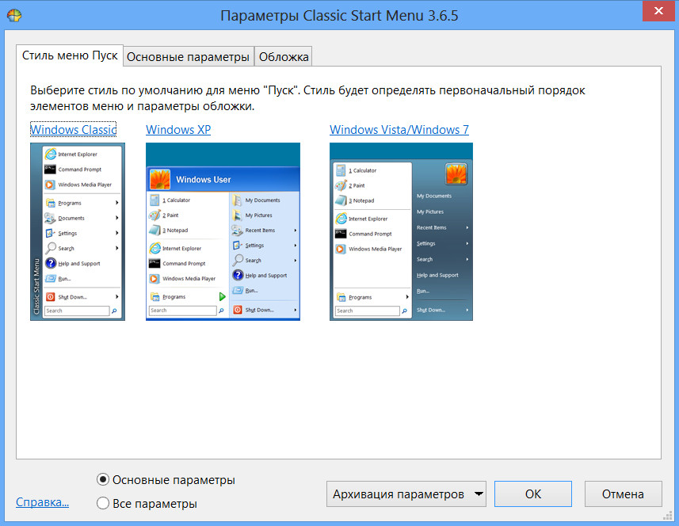Expand the Архивация параметров dropdown arrow

coord(478,494)
